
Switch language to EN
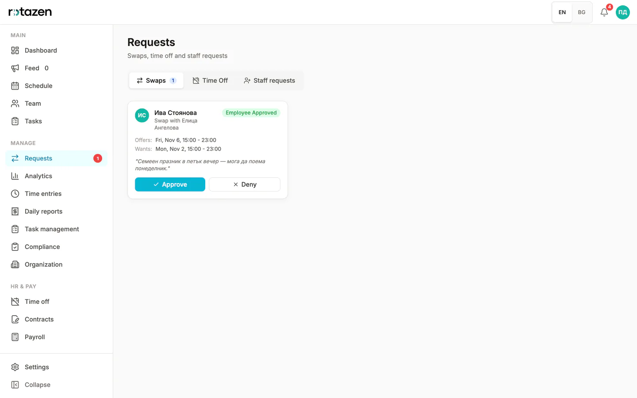coord(562,12)
